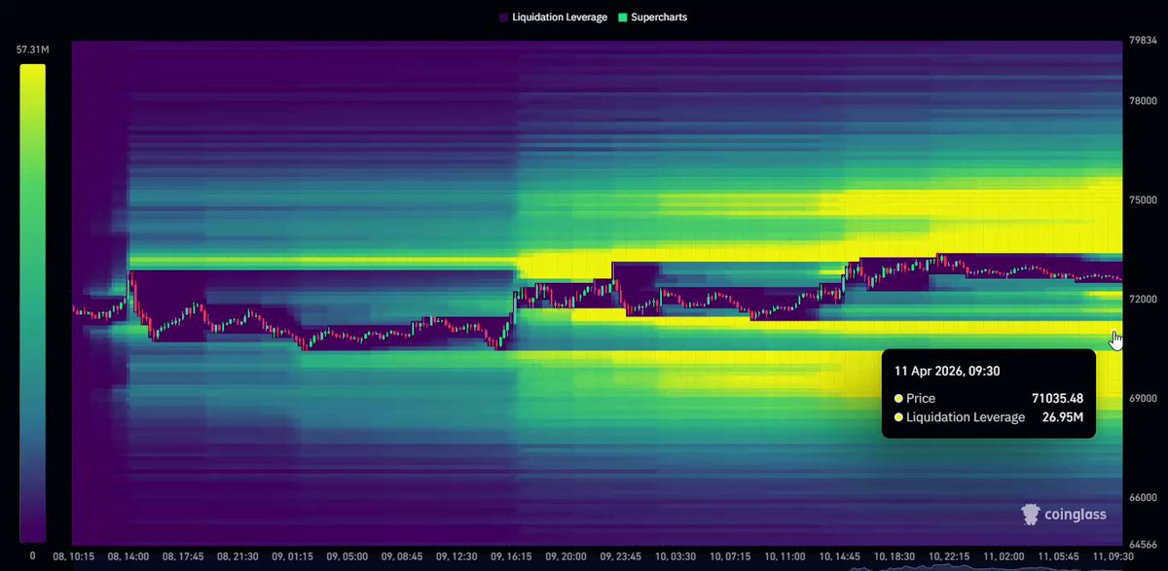This screenshot has height=571, width=1168.
Task: Click the purple Liquidation Leverage legend swatch
Action: click(502, 18)
